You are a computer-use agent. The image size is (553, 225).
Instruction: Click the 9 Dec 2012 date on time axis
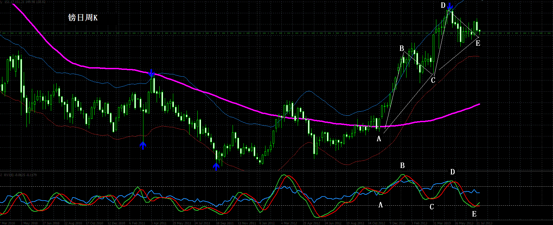coord(397,223)
